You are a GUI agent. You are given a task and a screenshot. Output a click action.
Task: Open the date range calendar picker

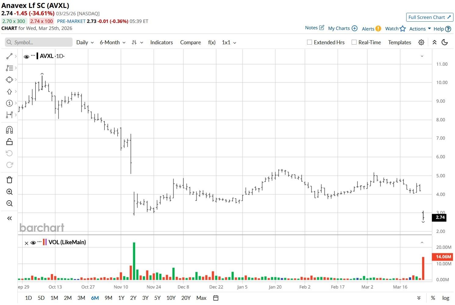click(x=216, y=298)
